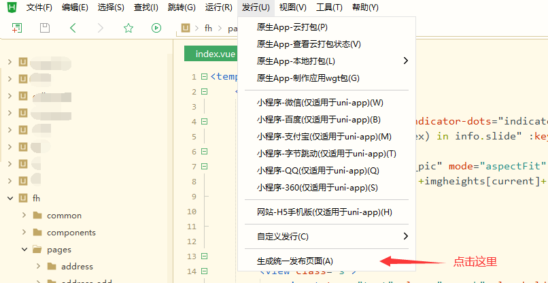Click the HBuilderX logo icon

click(12, 7)
